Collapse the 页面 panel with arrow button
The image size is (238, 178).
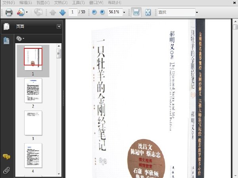pyautogui.click(x=59, y=27)
